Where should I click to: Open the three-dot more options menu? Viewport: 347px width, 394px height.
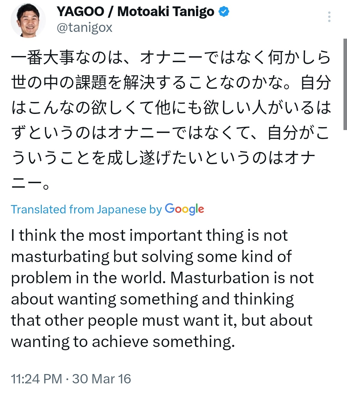pyautogui.click(x=329, y=17)
